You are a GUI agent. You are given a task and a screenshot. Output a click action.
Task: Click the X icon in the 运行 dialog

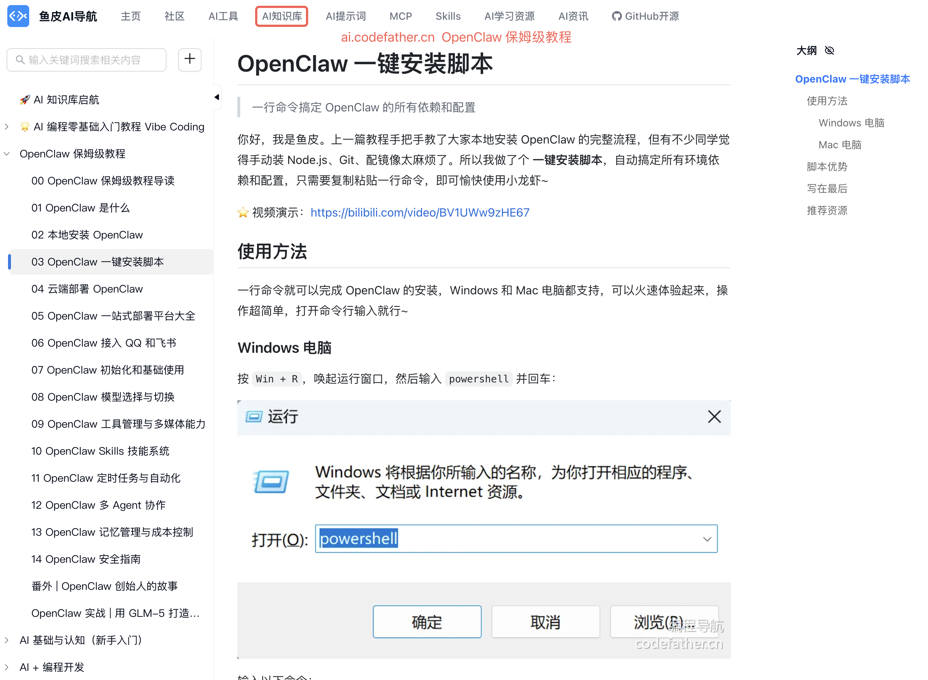714,417
